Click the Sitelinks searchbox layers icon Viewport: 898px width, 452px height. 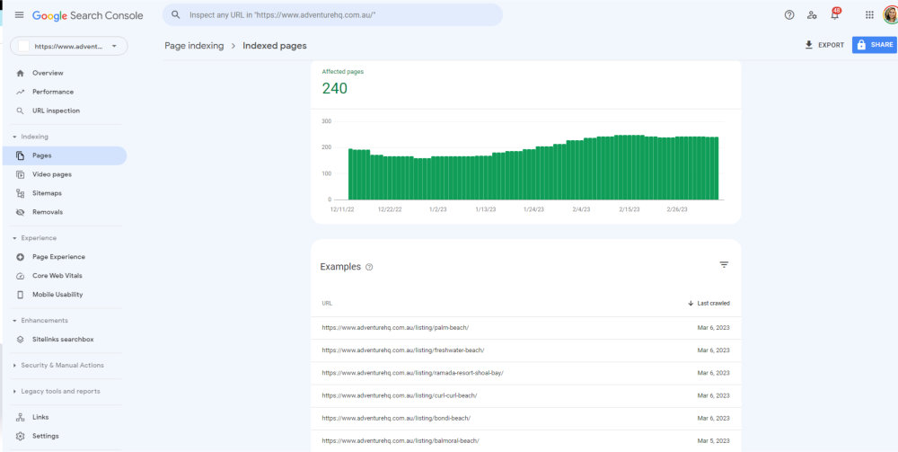pyautogui.click(x=21, y=339)
